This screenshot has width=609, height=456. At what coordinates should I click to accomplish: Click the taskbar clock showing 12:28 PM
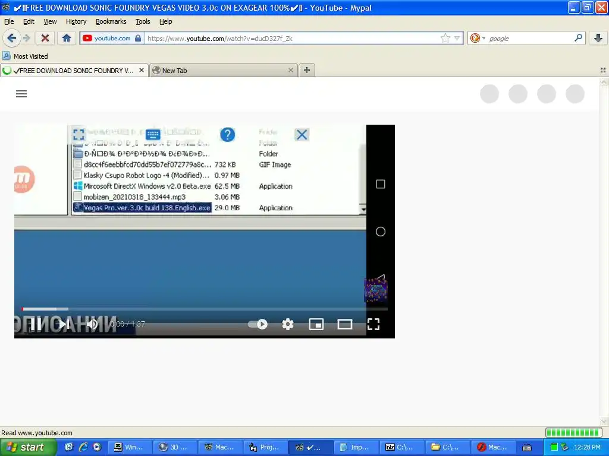[587, 447]
